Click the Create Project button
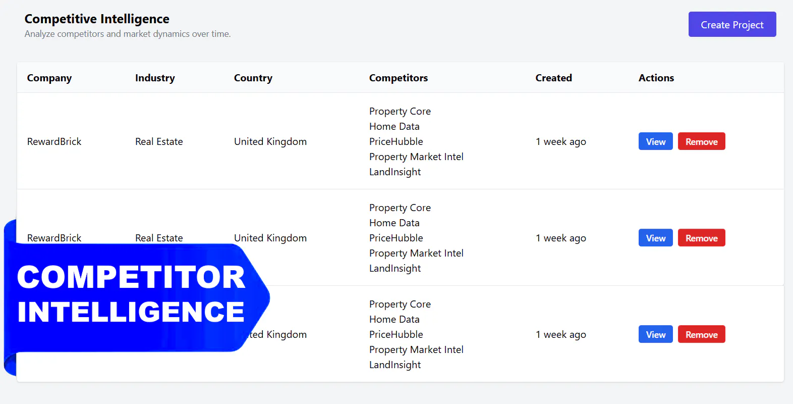 [732, 24]
